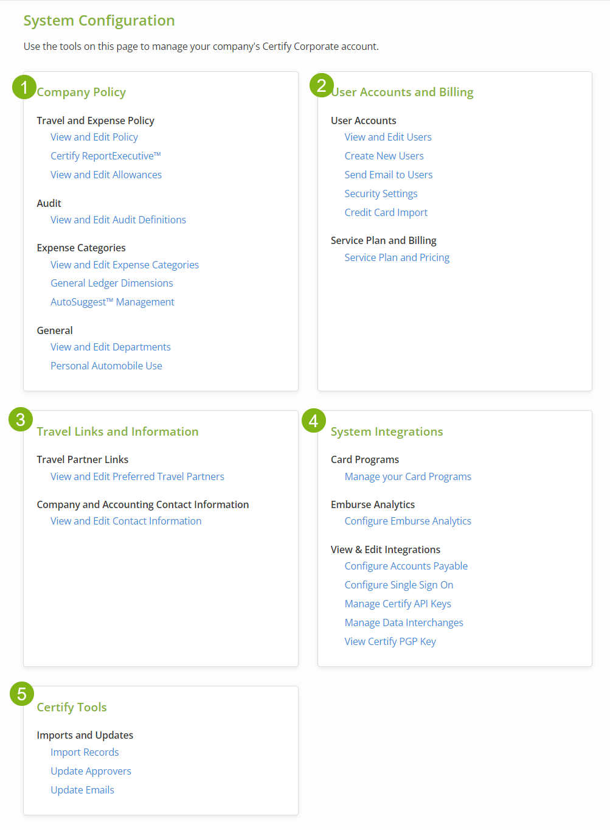Click badge 5 on Certify Tools
The width and height of the screenshot is (610, 830).
22,694
